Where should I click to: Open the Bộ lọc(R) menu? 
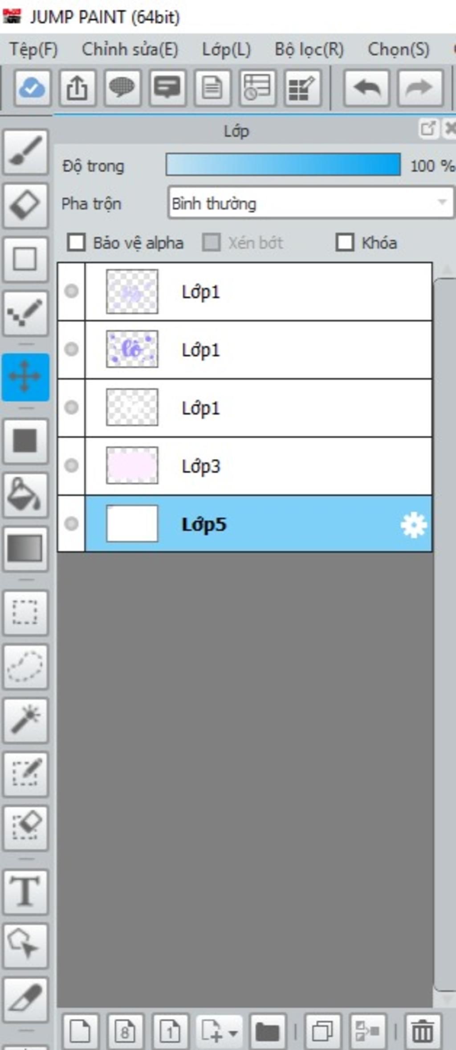tap(309, 49)
